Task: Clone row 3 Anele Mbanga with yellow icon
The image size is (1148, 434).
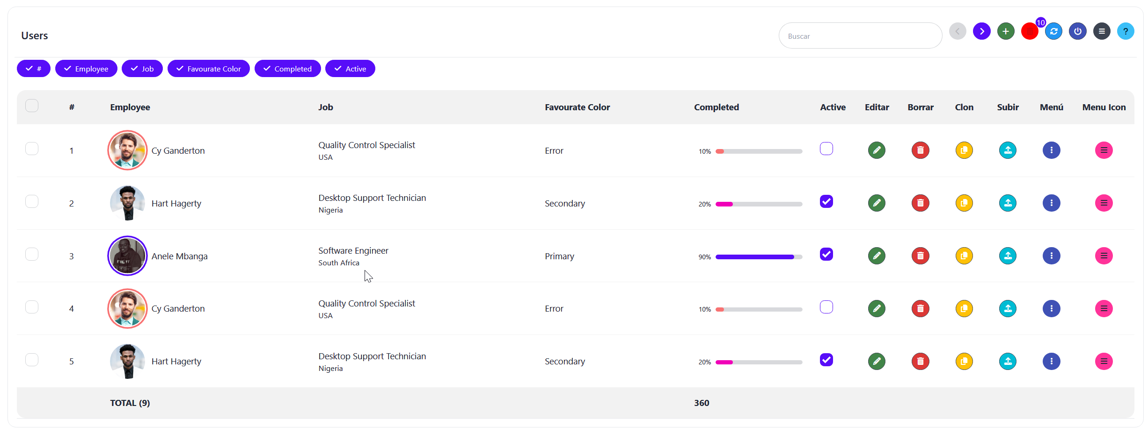Action: 964,256
